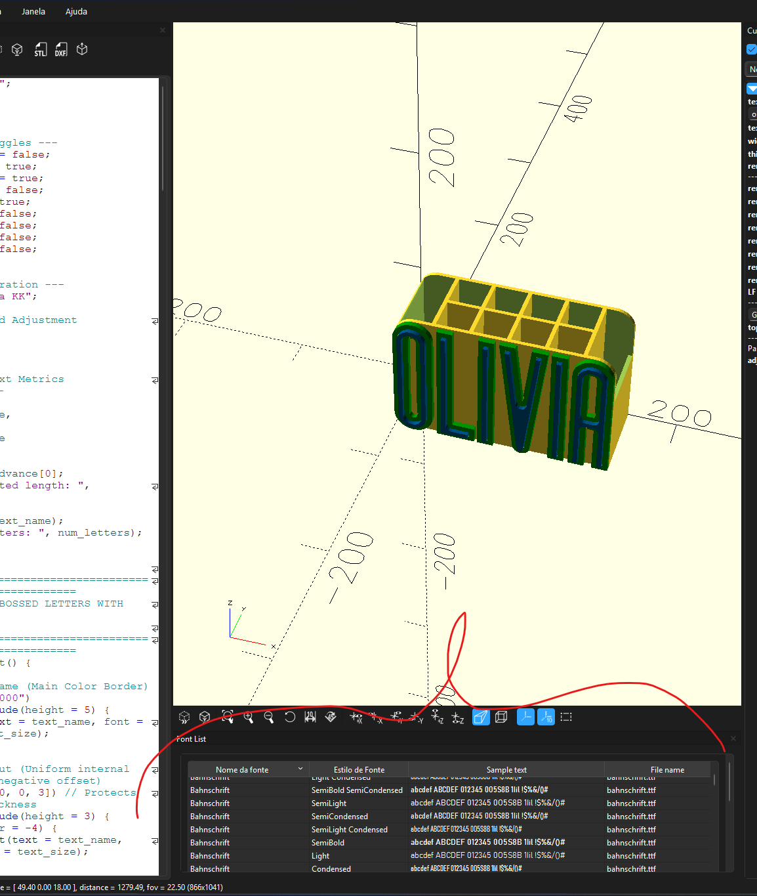
Task: Toggle the checkbox in the Customizer panel
Action: tap(752, 49)
